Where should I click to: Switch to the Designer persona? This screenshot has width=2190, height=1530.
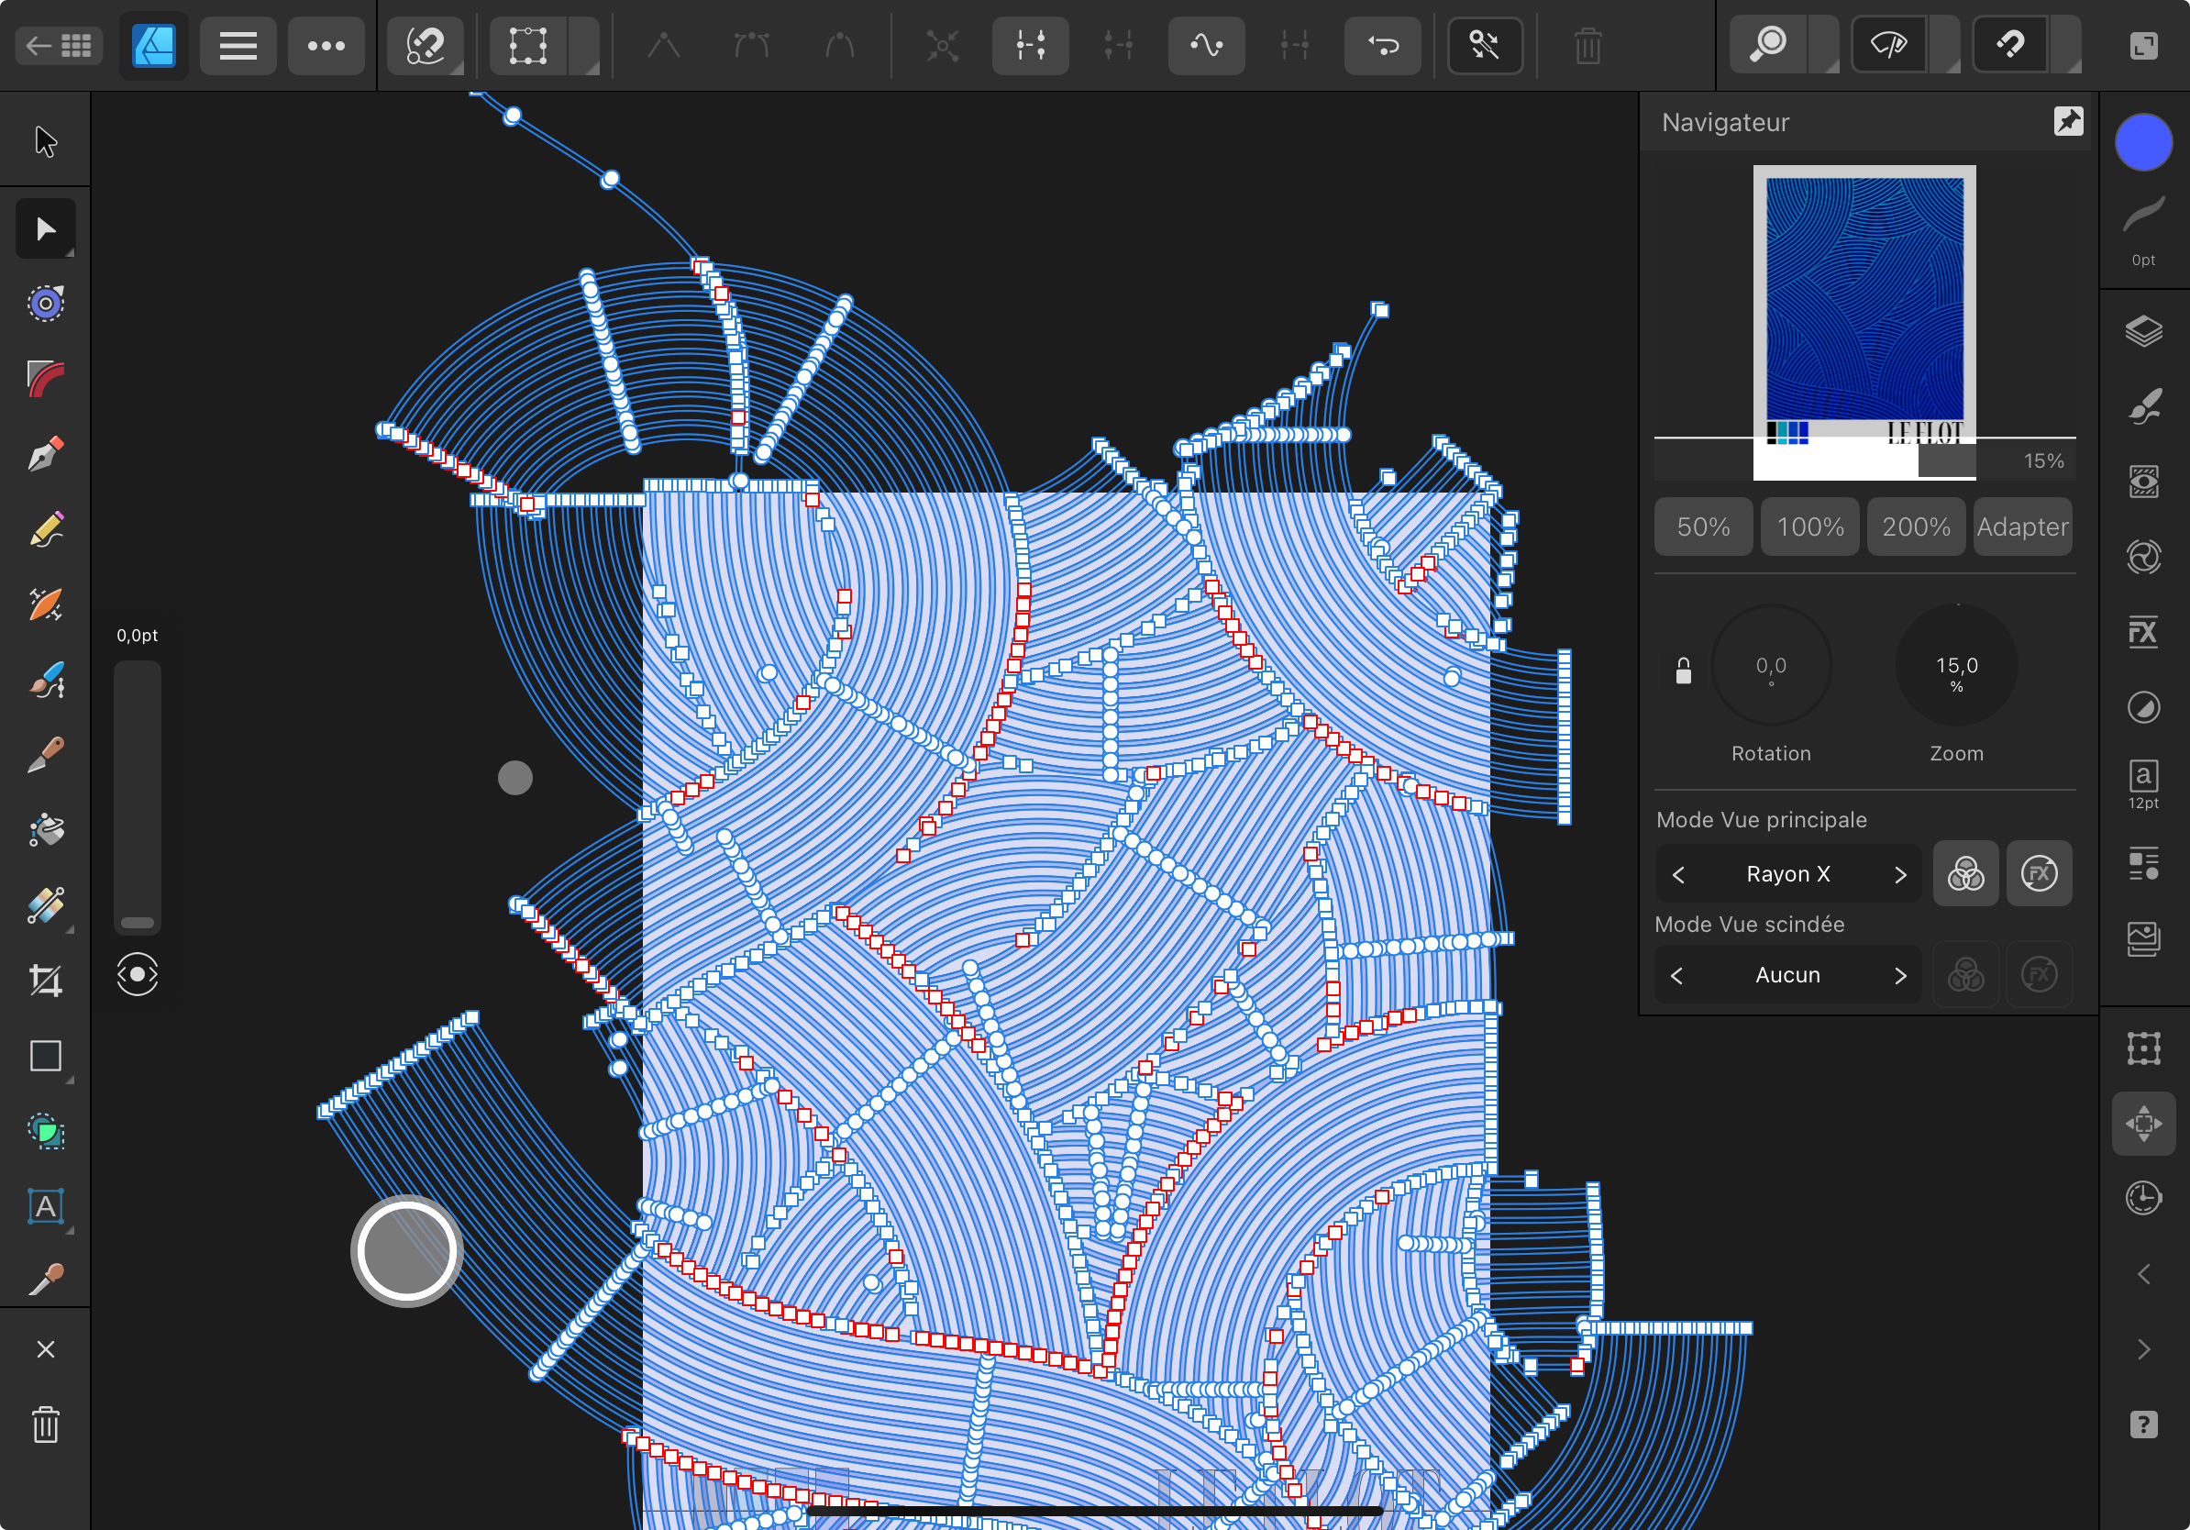click(x=153, y=45)
